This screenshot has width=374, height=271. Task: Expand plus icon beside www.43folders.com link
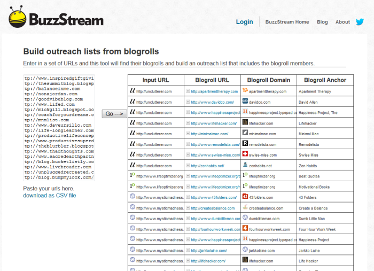tap(188, 197)
